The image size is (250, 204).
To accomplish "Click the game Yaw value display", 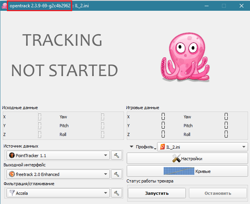I will coord(226,116).
